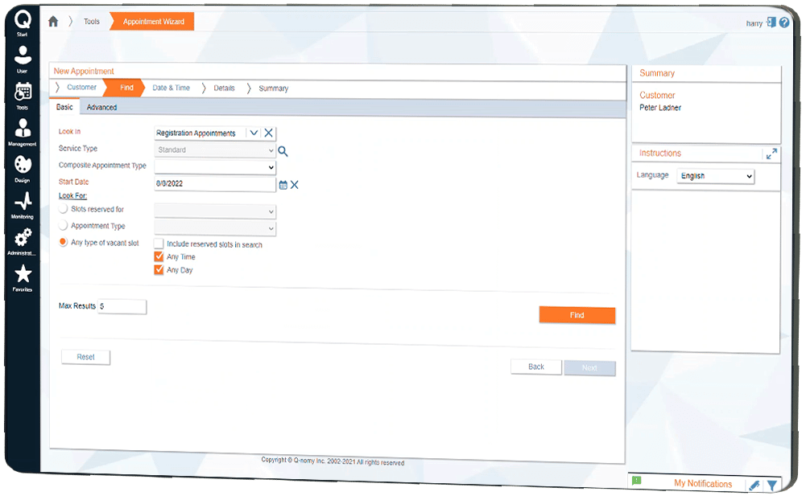Uncheck the Any Time checkbox
This screenshot has width=806, height=500.
click(159, 257)
